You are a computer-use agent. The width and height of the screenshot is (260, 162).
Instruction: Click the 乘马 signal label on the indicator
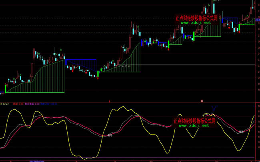pos(110,135)
